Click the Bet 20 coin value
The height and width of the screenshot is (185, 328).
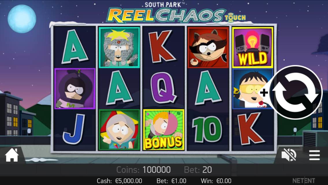[x=198, y=170]
